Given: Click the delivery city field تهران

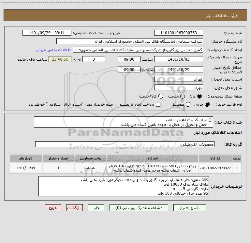Looking at the screenshot, I should 179,88.
